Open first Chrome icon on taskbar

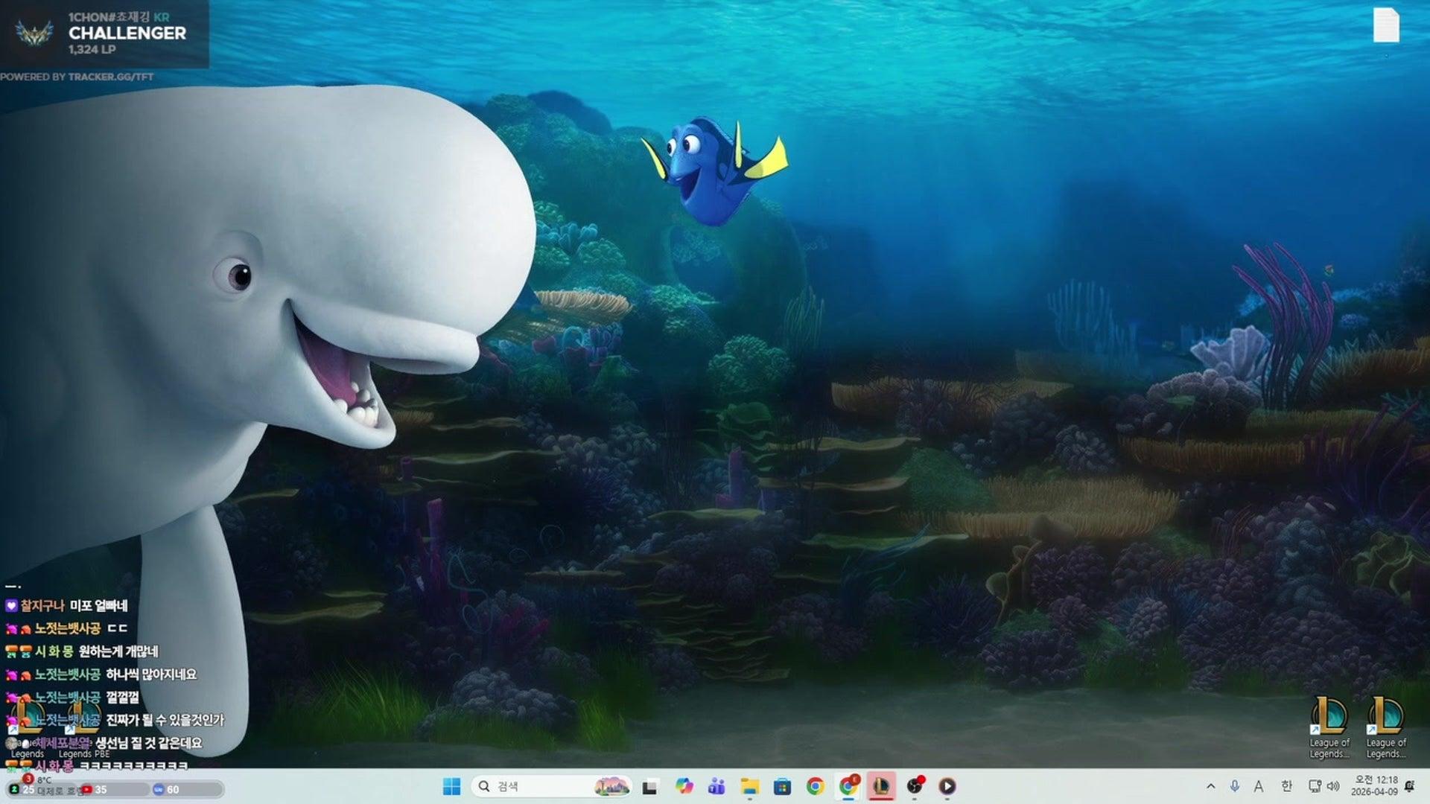click(x=815, y=786)
